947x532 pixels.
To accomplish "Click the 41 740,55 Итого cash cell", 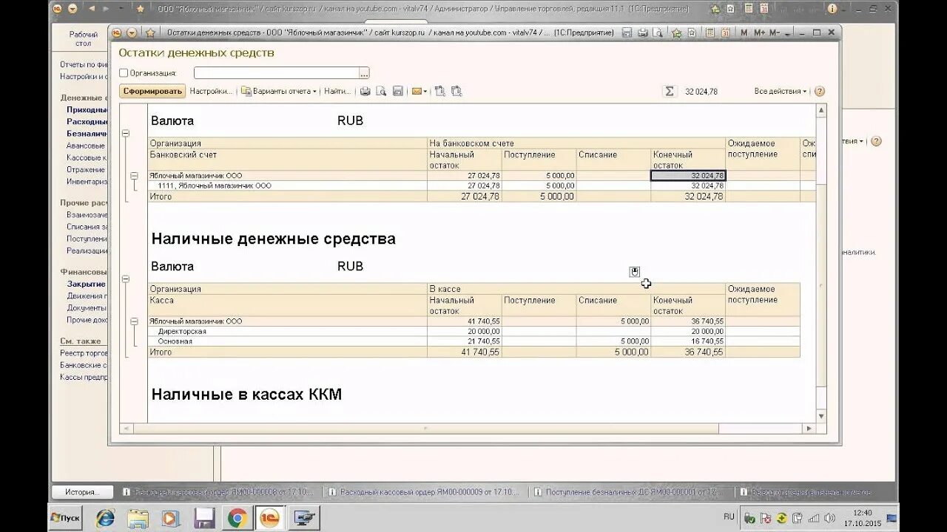I will pos(465,352).
